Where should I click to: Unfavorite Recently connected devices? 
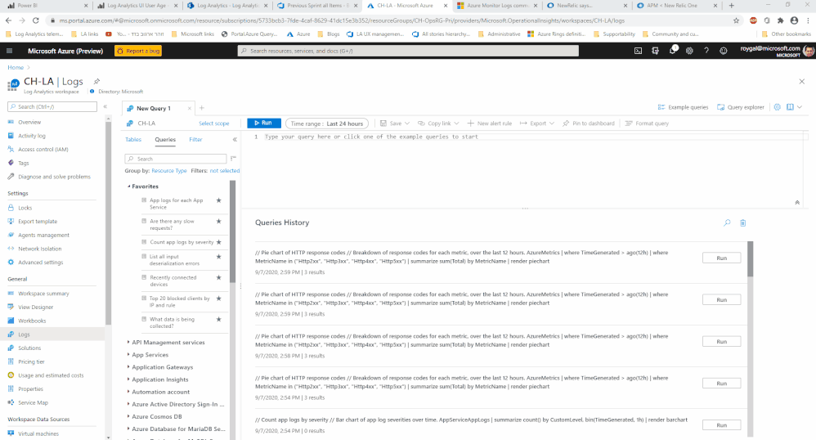(x=218, y=277)
